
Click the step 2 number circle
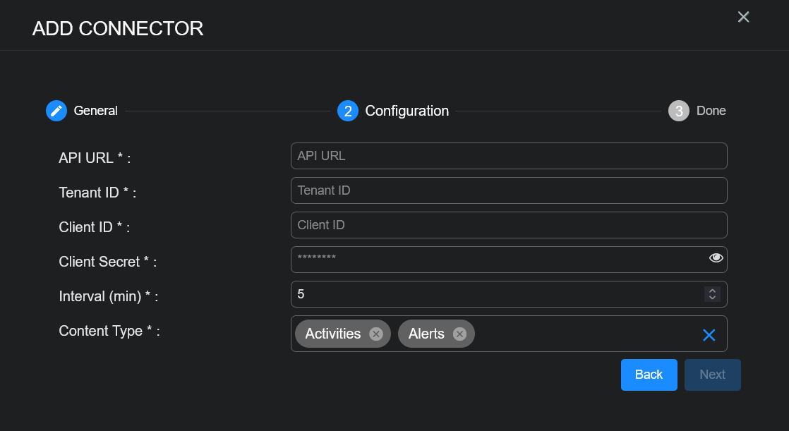pos(348,111)
